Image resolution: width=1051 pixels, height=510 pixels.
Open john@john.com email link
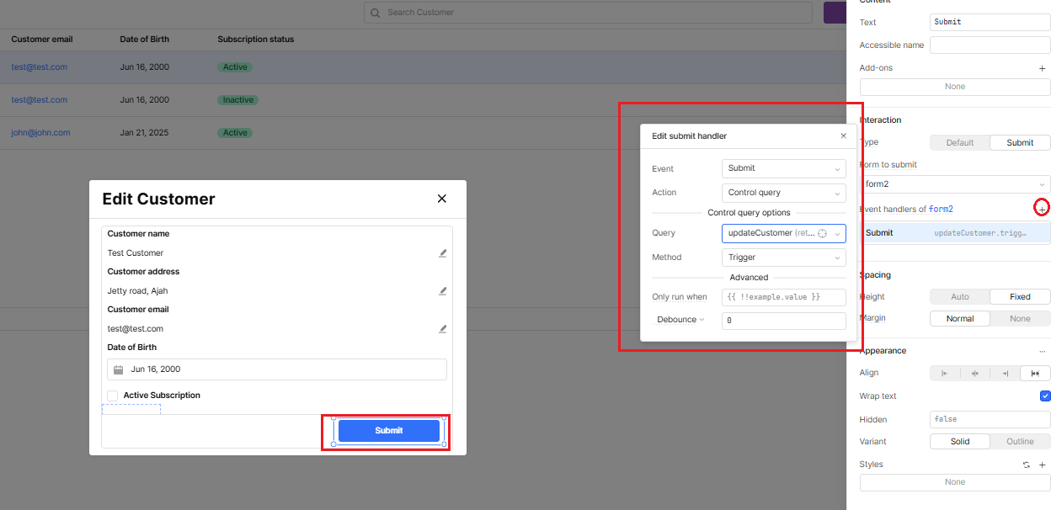pos(40,133)
